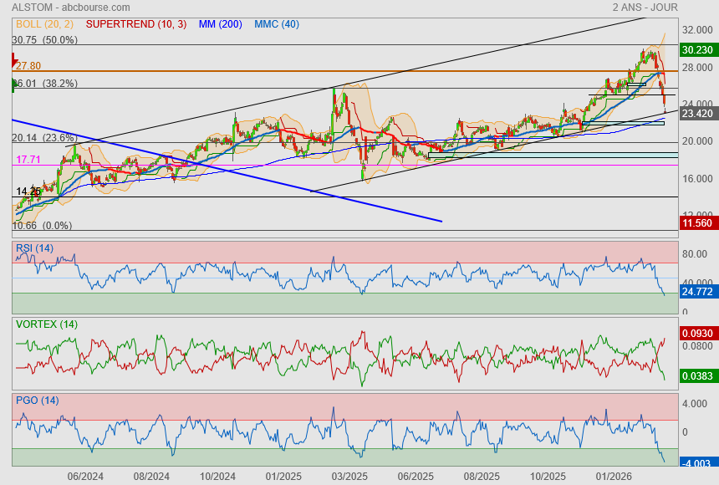719x485 pixels.
Task: Select the 23.420 current price tag
Action: coord(696,113)
